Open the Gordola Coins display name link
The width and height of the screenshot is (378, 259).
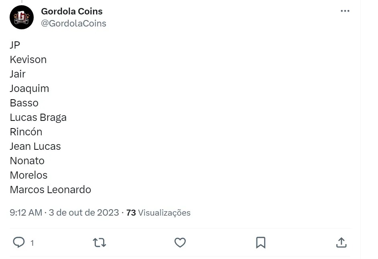(x=72, y=11)
